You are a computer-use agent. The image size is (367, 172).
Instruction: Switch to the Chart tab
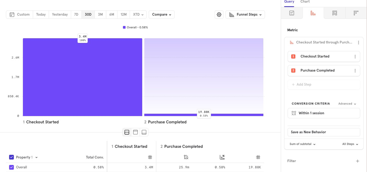[x=305, y=2]
